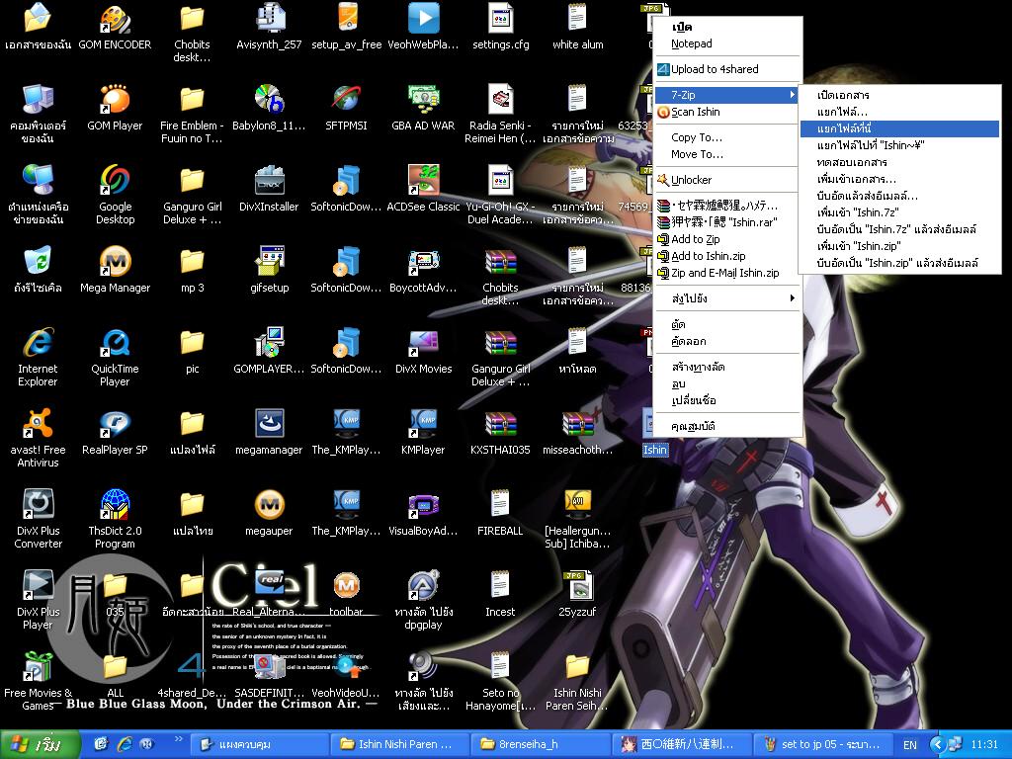Select the GOM ENCODER desktop icon

point(115,19)
